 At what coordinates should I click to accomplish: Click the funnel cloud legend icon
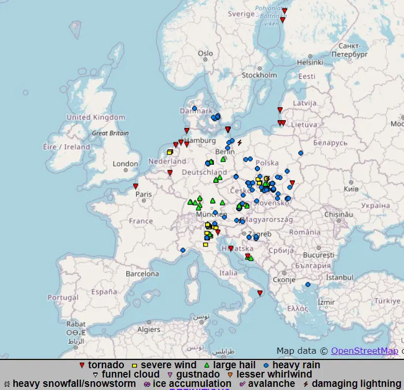tap(96, 375)
